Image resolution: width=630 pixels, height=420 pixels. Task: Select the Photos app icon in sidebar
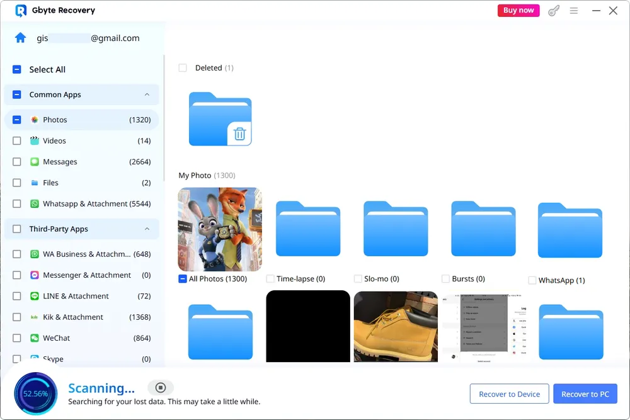[x=35, y=120]
